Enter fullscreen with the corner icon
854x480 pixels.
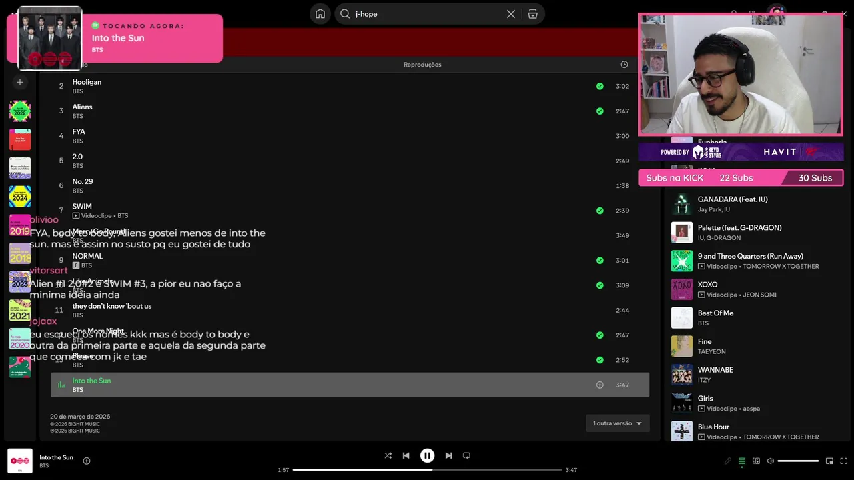pyautogui.click(x=844, y=461)
